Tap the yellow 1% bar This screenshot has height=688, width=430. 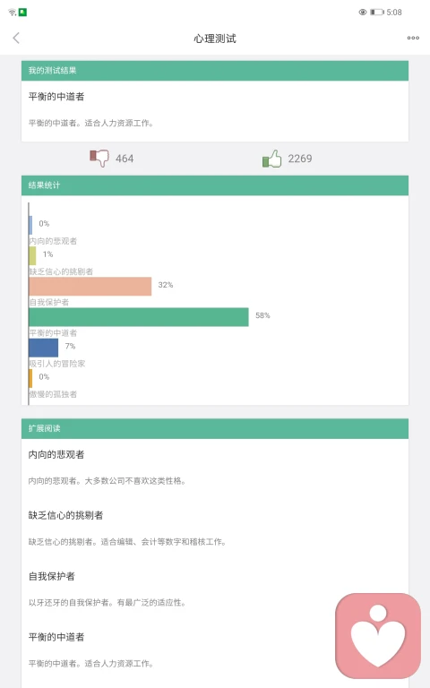pyautogui.click(x=32, y=256)
